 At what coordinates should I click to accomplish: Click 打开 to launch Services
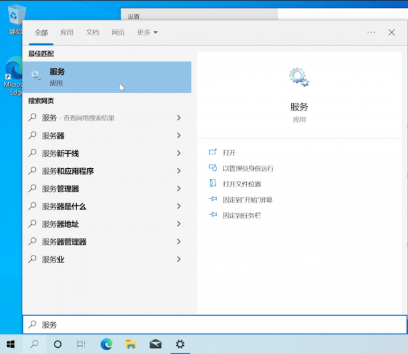[229, 153]
